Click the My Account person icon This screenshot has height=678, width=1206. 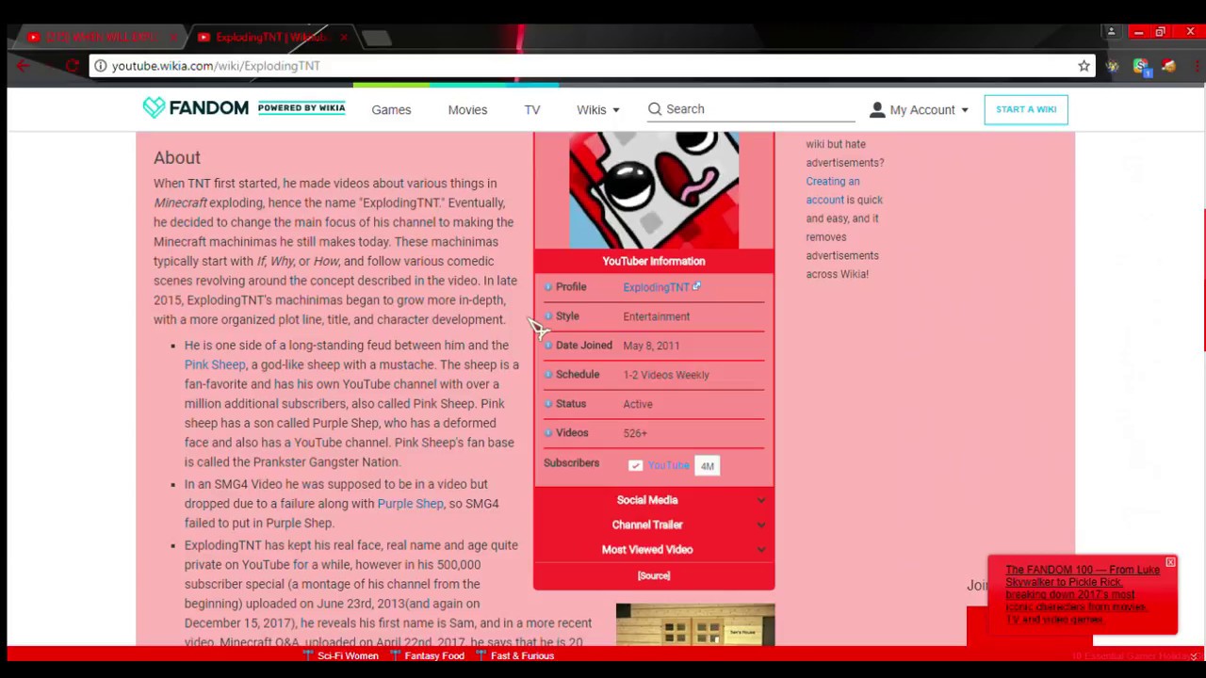877,110
